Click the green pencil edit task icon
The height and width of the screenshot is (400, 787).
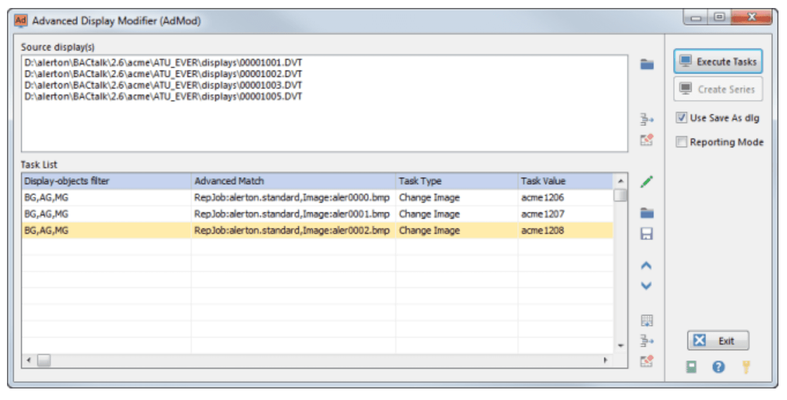(647, 181)
